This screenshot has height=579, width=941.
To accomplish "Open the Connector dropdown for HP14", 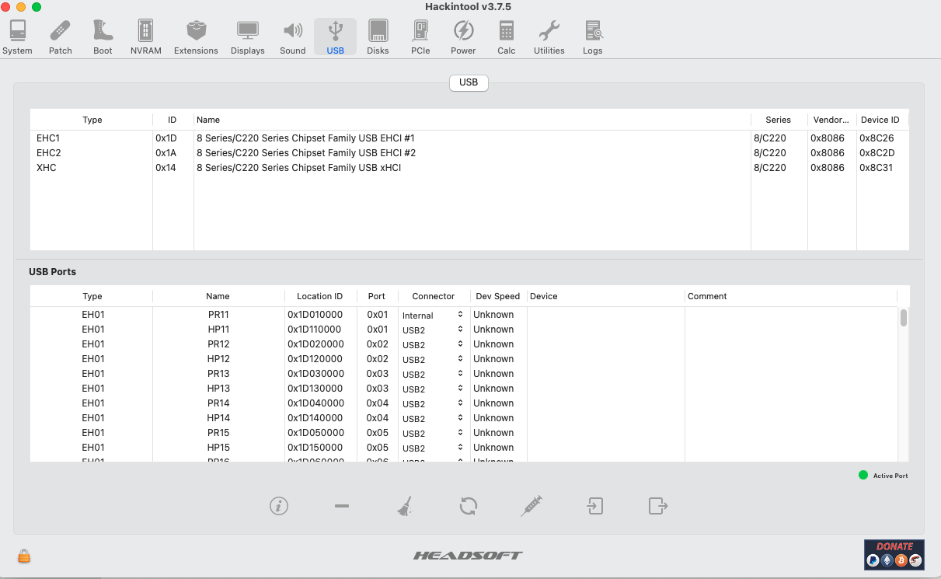I will (x=433, y=419).
